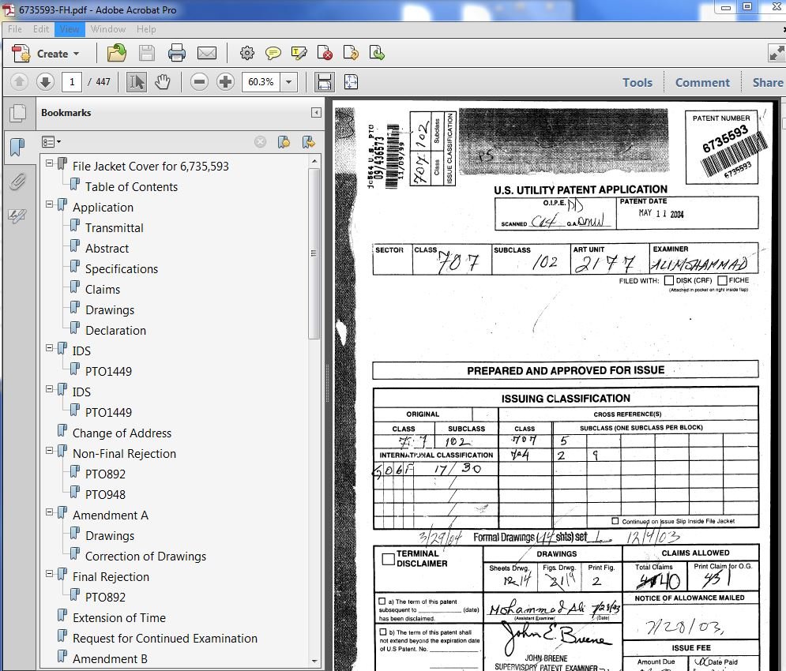786x671 pixels.
Task: Select the highlight text tool
Action: pos(299,53)
